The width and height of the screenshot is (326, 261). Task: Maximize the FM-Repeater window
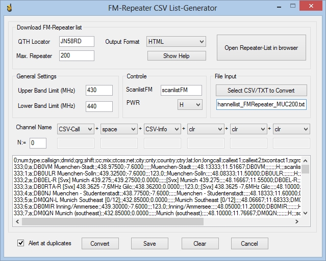[x=293, y=6]
